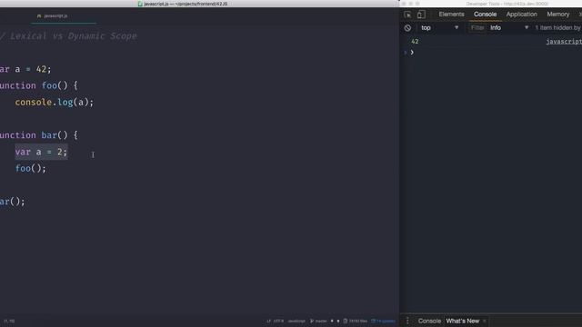Click the line 'var a = 2;' in the editor
Screen dimensions: 582x327
(x=41, y=152)
